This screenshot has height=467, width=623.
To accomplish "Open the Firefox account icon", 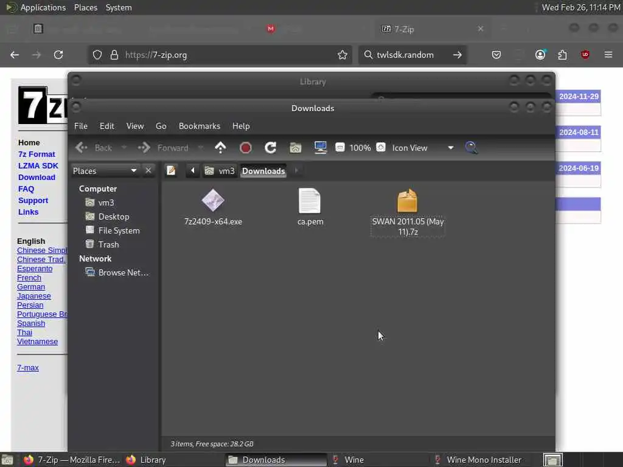I will (x=540, y=54).
